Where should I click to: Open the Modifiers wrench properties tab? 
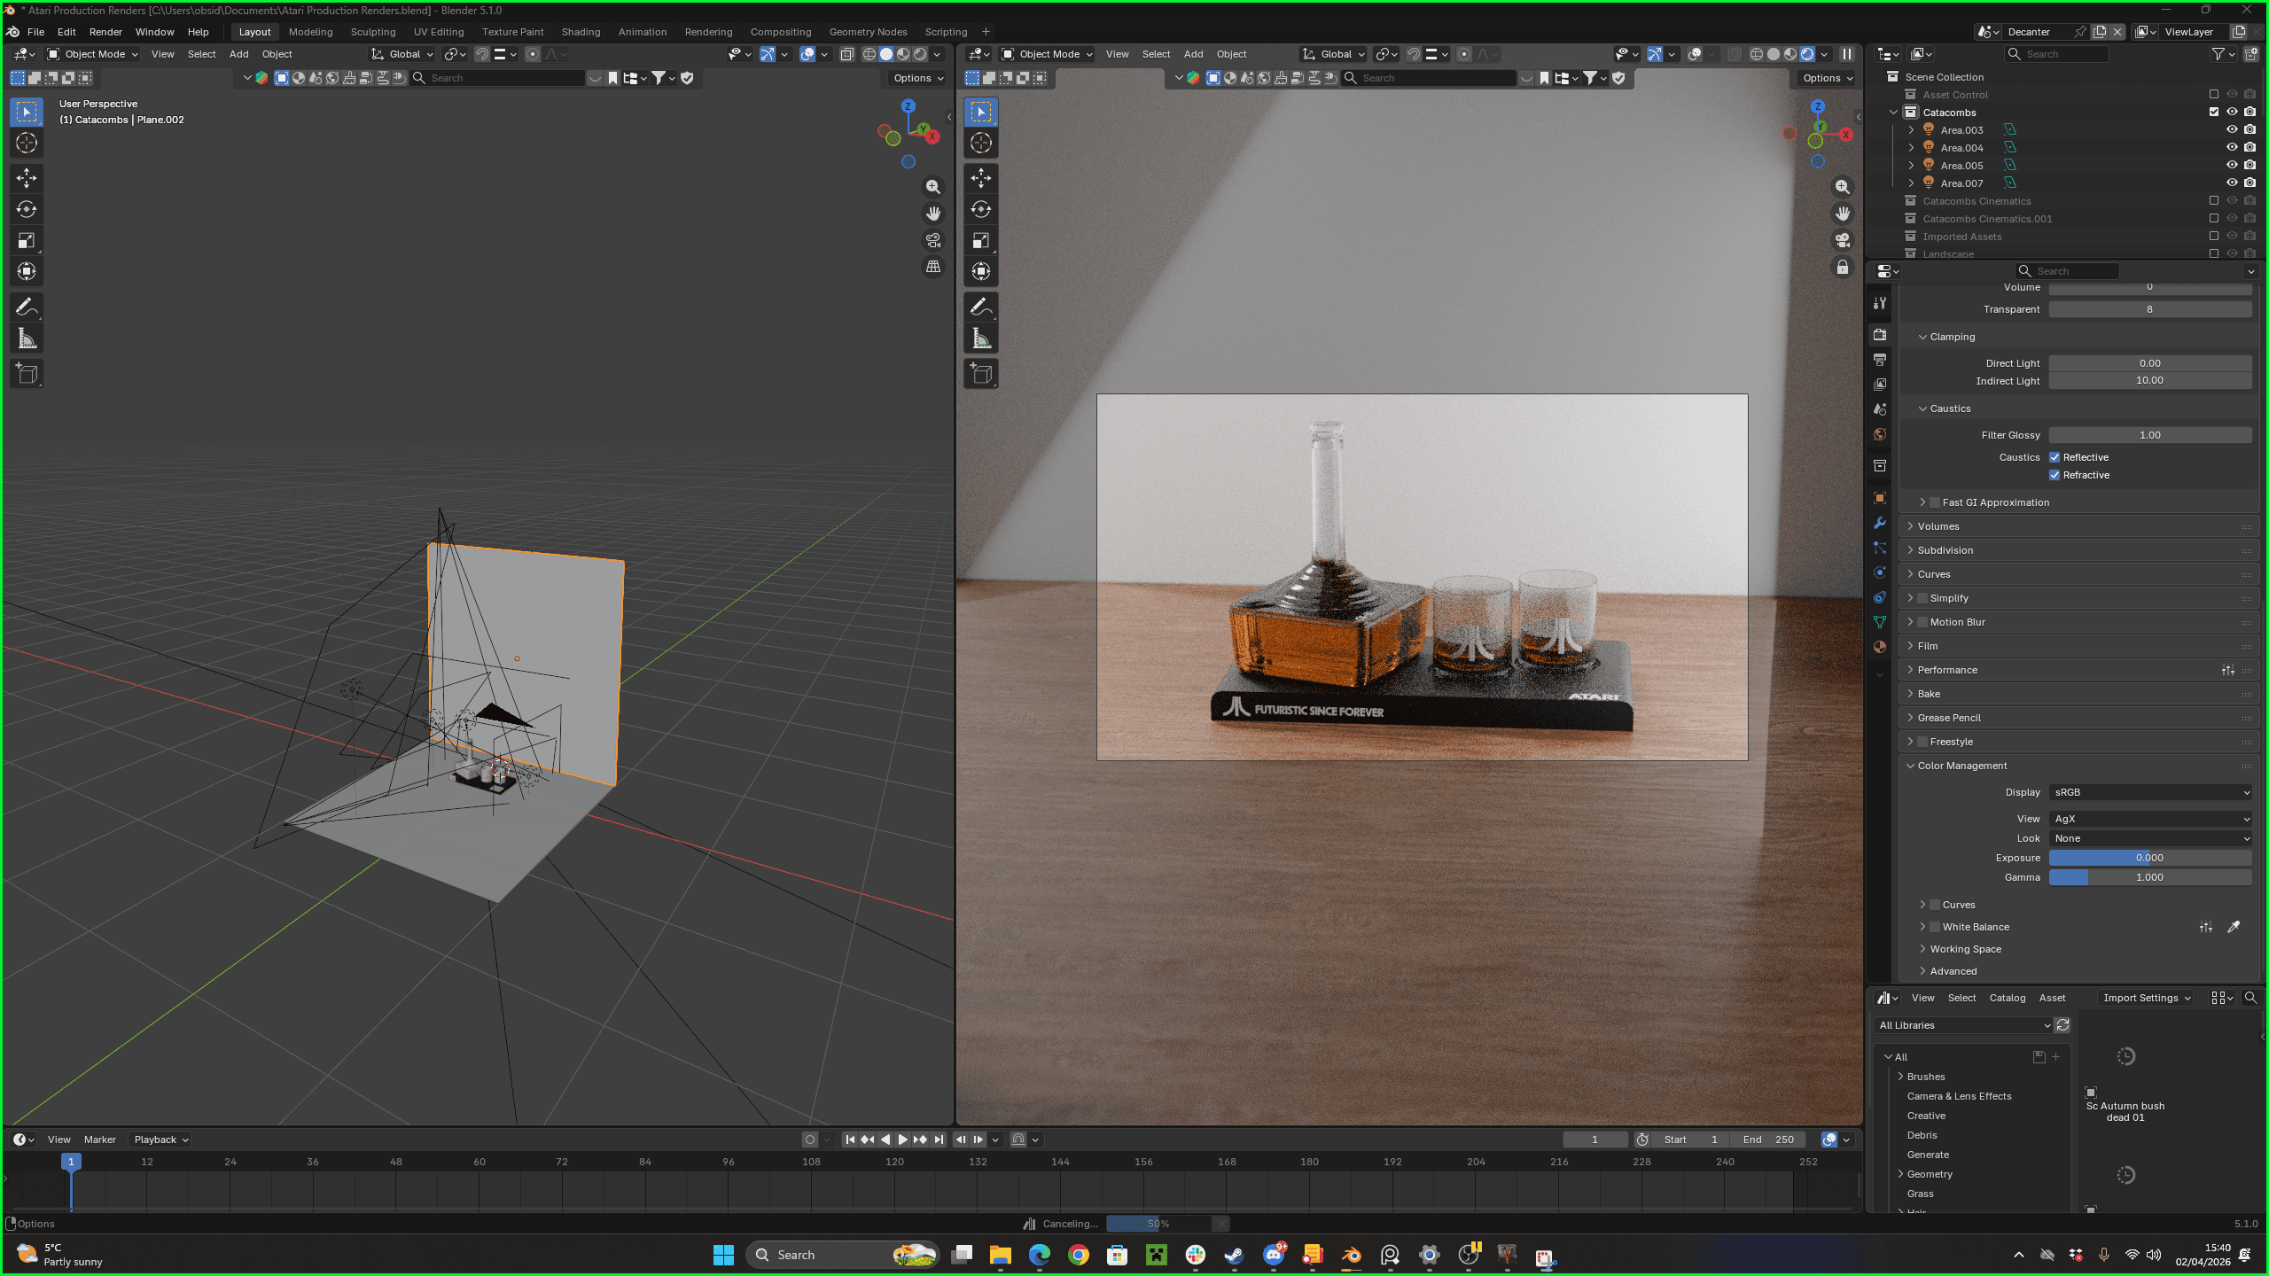pyautogui.click(x=1880, y=523)
